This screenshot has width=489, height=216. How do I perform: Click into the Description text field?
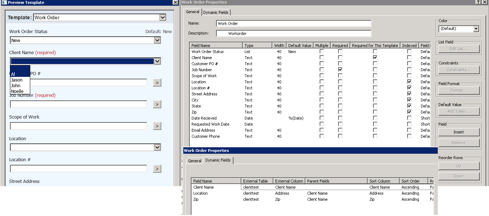(x=294, y=33)
